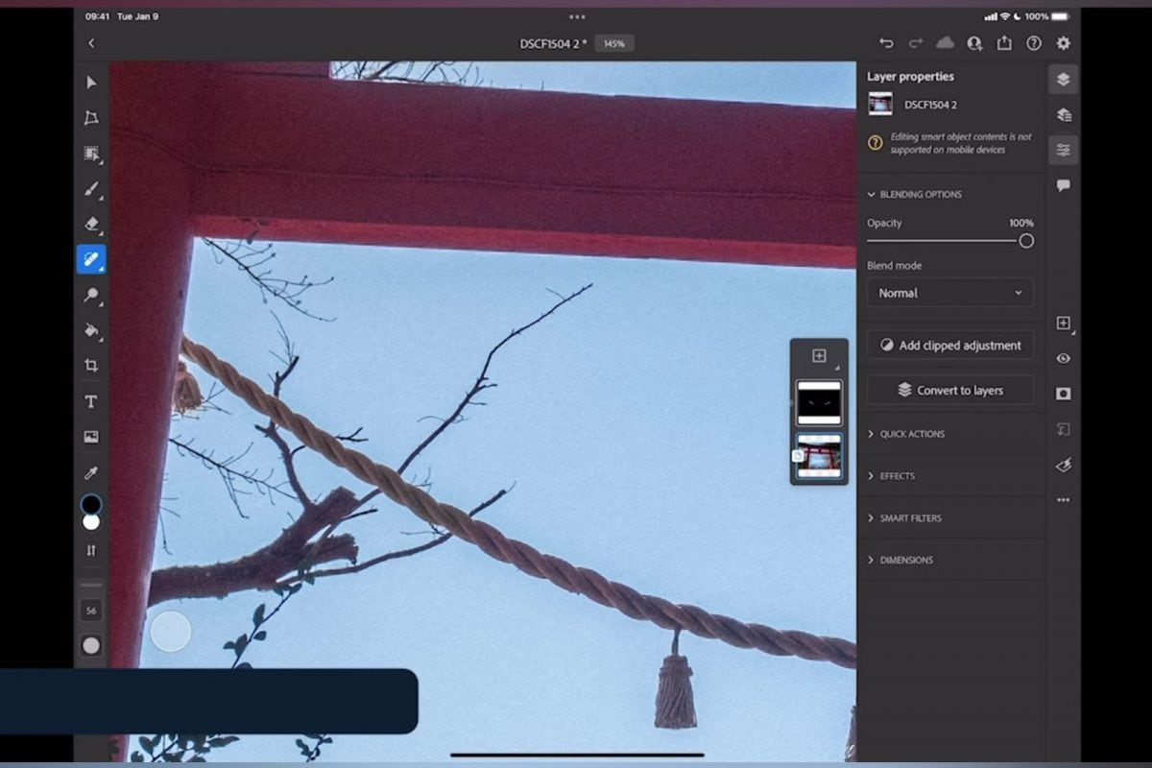The width and height of the screenshot is (1152, 768).
Task: Select the marquee Select tool
Action: coord(91,154)
